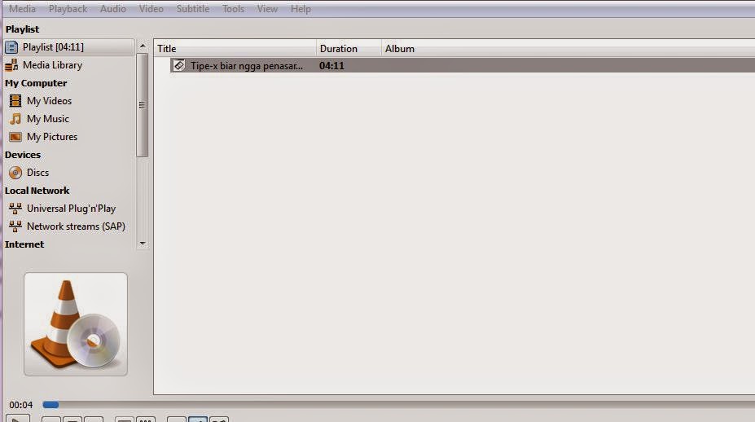Click the disc icon next to Discs
Viewport: 755px width, 422px height.
point(15,173)
